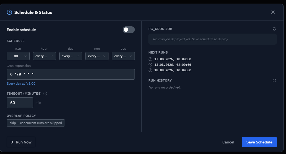
Task: Click the Run Now button
Action: (x=21, y=142)
